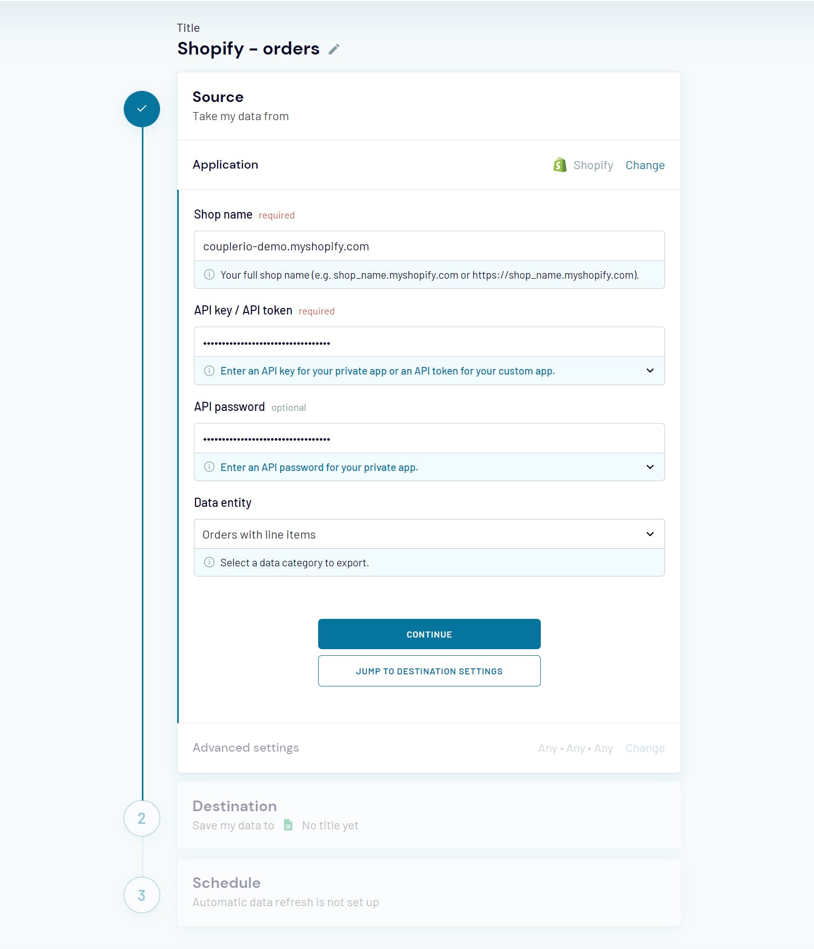The image size is (814, 949).
Task: Expand the API key hint chevron
Action: click(650, 371)
